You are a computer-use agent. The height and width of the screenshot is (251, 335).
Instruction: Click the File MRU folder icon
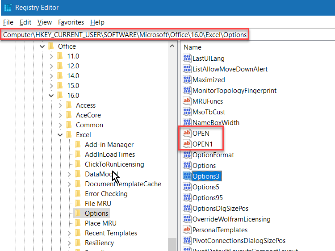(78, 203)
